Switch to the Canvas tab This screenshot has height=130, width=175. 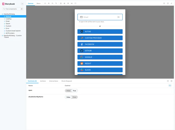[x=31, y=4]
